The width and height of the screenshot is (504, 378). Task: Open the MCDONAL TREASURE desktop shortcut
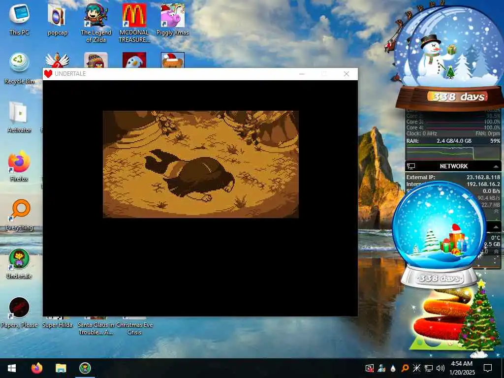(x=134, y=23)
